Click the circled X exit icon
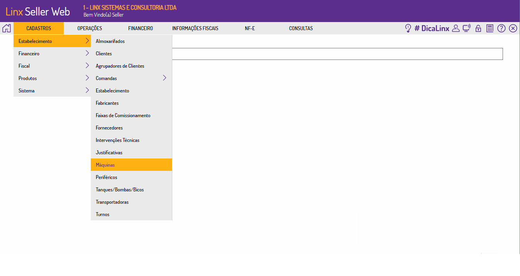Image resolution: width=520 pixels, height=276 pixels. pyautogui.click(x=513, y=28)
